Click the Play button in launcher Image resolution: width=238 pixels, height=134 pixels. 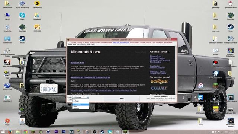point(122,98)
